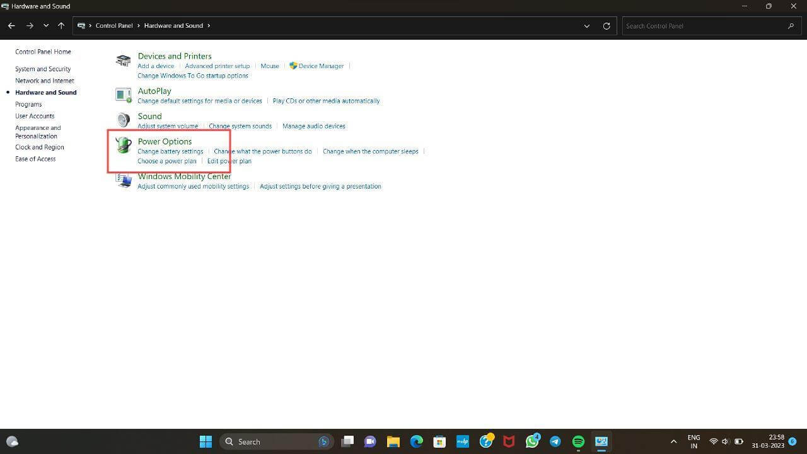
Task: Open the Chat camera app on the taskbar
Action: coord(370,441)
